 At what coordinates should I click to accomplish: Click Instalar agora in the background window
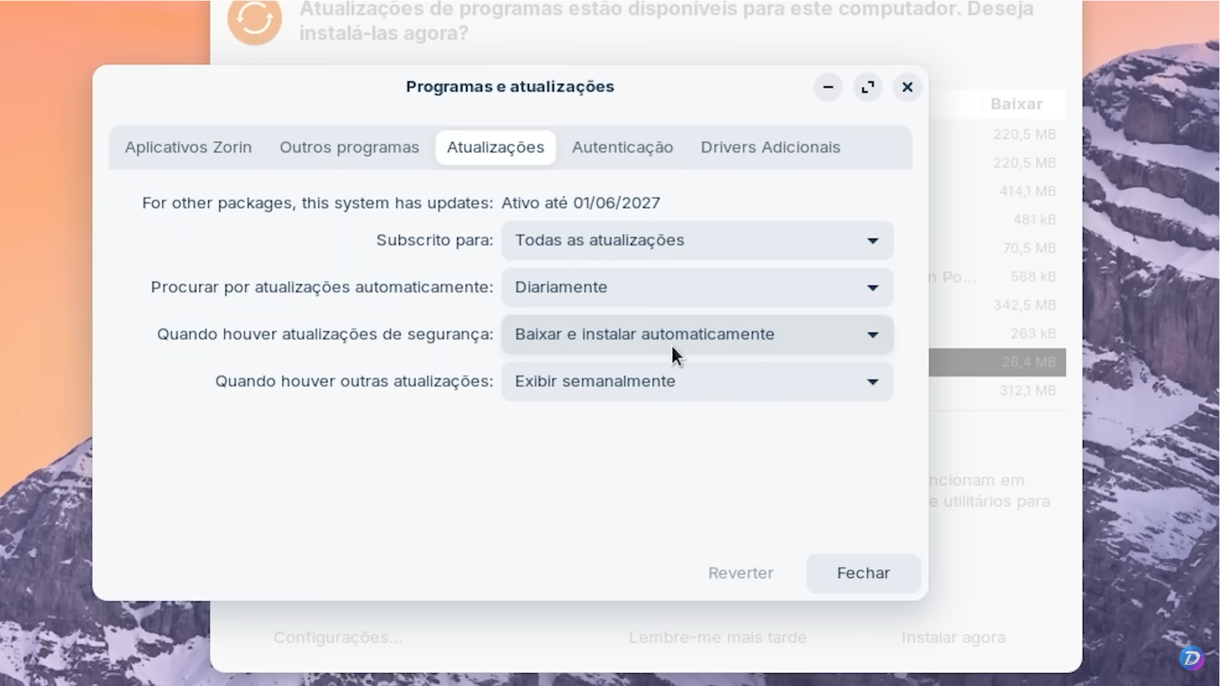coord(952,637)
